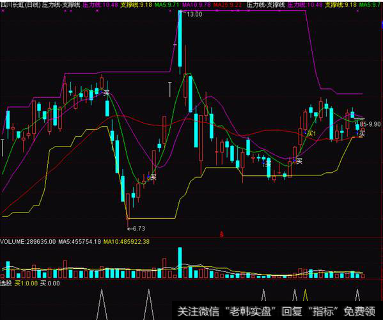Select the red MA25:9.22 indicator label
This screenshot has width=383, height=320.
[228, 4]
